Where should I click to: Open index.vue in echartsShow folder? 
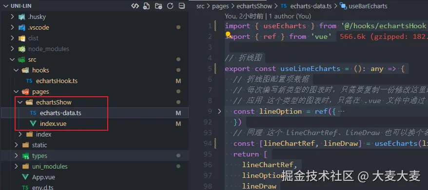[x=53, y=123]
